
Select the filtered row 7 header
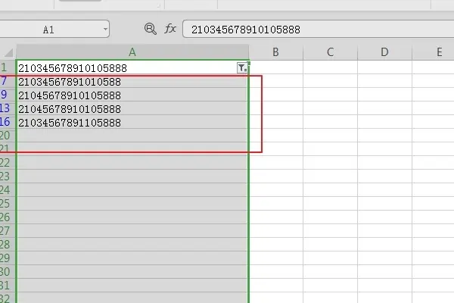click(x=8, y=82)
